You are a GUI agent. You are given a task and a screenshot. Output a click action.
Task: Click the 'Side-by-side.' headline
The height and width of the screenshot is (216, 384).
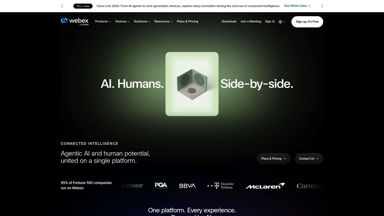pyautogui.click(x=257, y=84)
